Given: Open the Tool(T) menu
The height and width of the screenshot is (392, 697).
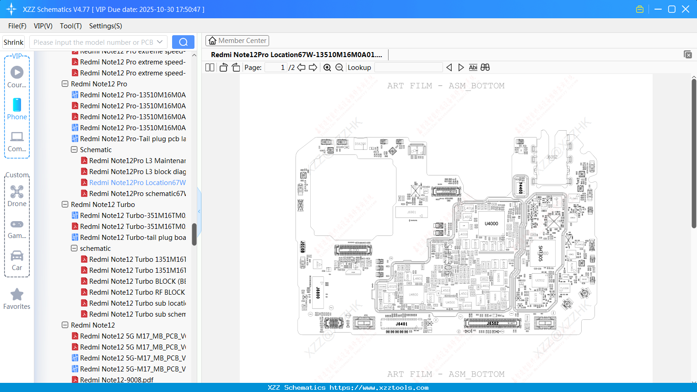Looking at the screenshot, I should (70, 26).
